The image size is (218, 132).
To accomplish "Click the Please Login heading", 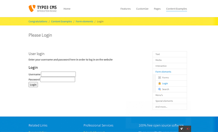I will 40,35.
